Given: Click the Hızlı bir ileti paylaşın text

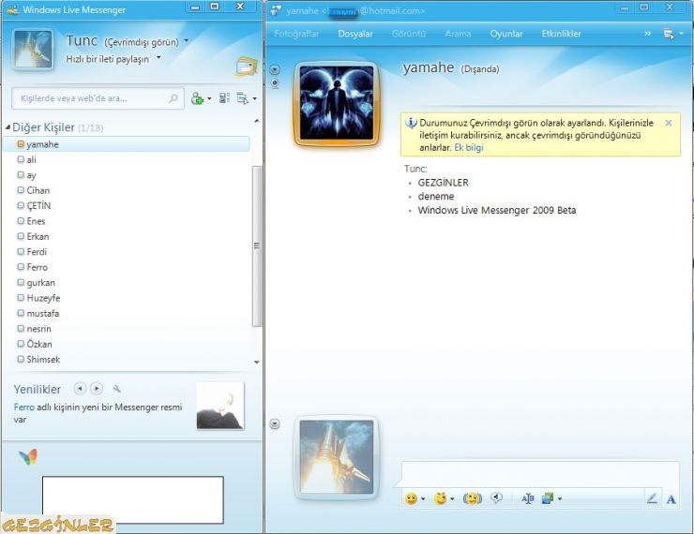Looking at the screenshot, I should 108,59.
